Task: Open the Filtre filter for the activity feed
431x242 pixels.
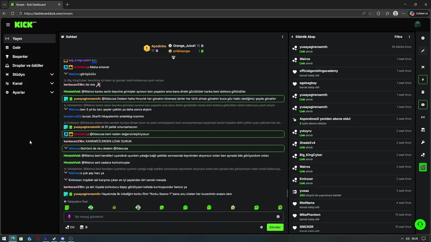Action: tap(398, 37)
